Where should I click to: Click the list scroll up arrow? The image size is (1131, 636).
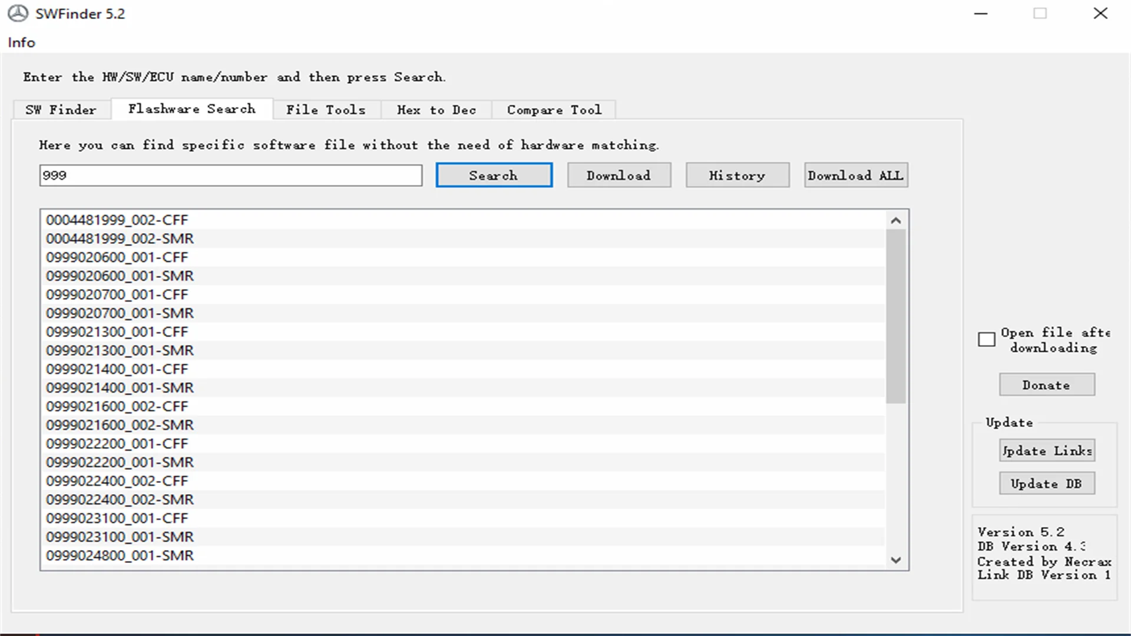[896, 220]
